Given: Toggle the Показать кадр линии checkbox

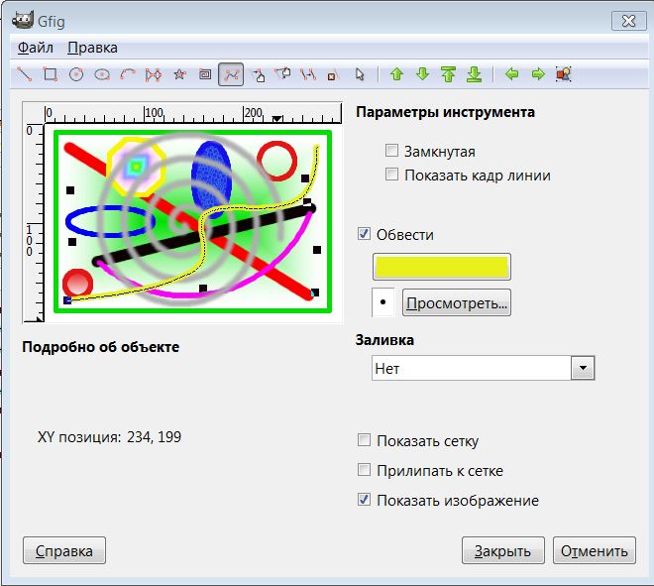Looking at the screenshot, I should (392, 176).
